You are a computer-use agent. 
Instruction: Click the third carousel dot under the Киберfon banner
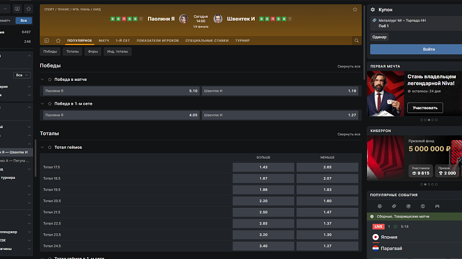point(429,184)
